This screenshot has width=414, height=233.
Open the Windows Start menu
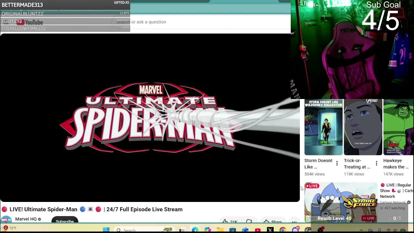pyautogui.click(x=106, y=230)
